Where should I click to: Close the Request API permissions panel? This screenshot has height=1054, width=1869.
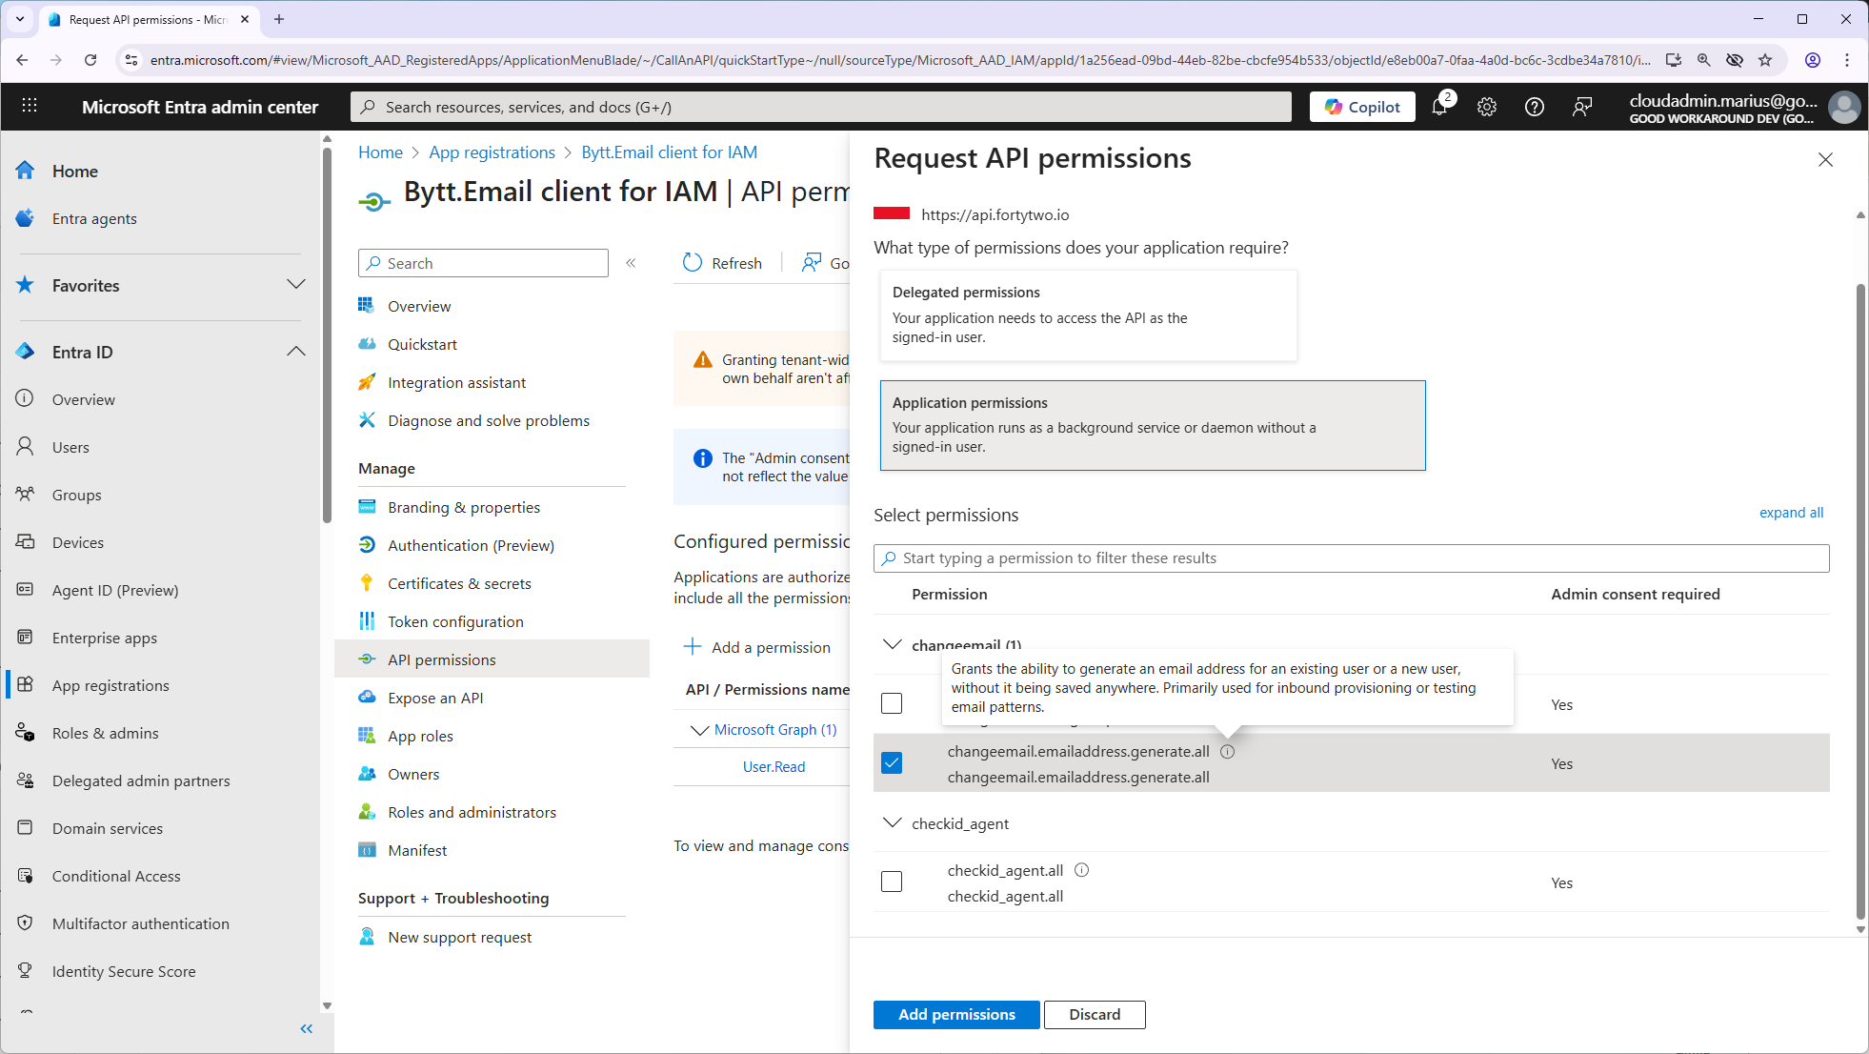click(x=1824, y=160)
